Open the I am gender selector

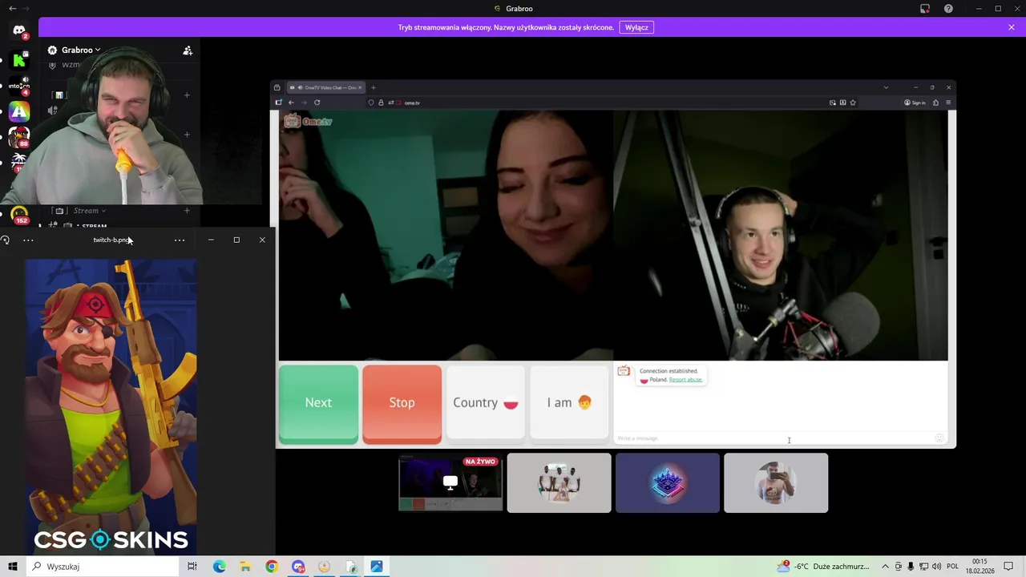[569, 403]
